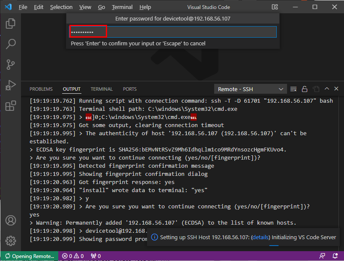
Task: Click the password input field
Action: (x=173, y=32)
